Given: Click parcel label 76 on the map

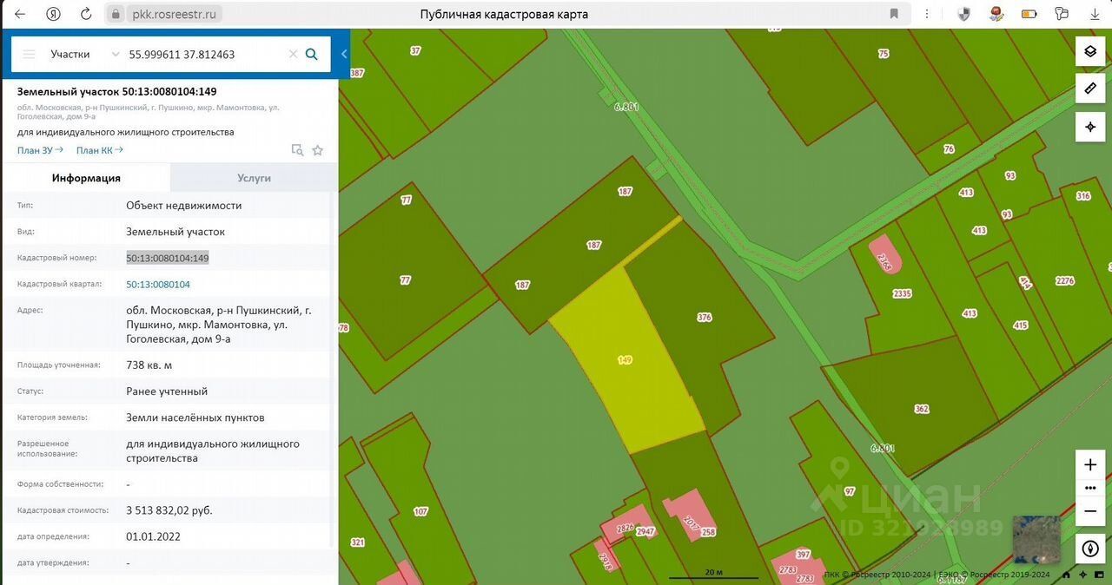Looking at the screenshot, I should coord(949,149).
